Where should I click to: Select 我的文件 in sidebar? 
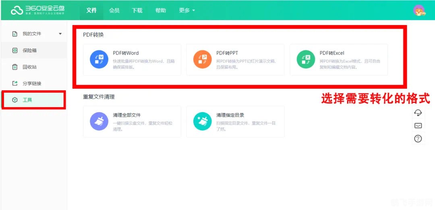point(34,34)
